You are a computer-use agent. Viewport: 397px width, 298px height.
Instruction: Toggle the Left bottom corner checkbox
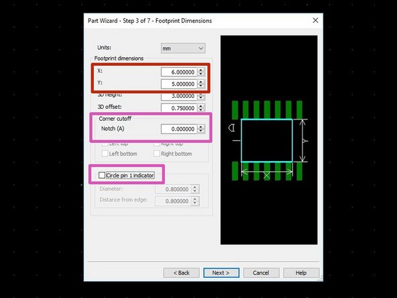105,154
